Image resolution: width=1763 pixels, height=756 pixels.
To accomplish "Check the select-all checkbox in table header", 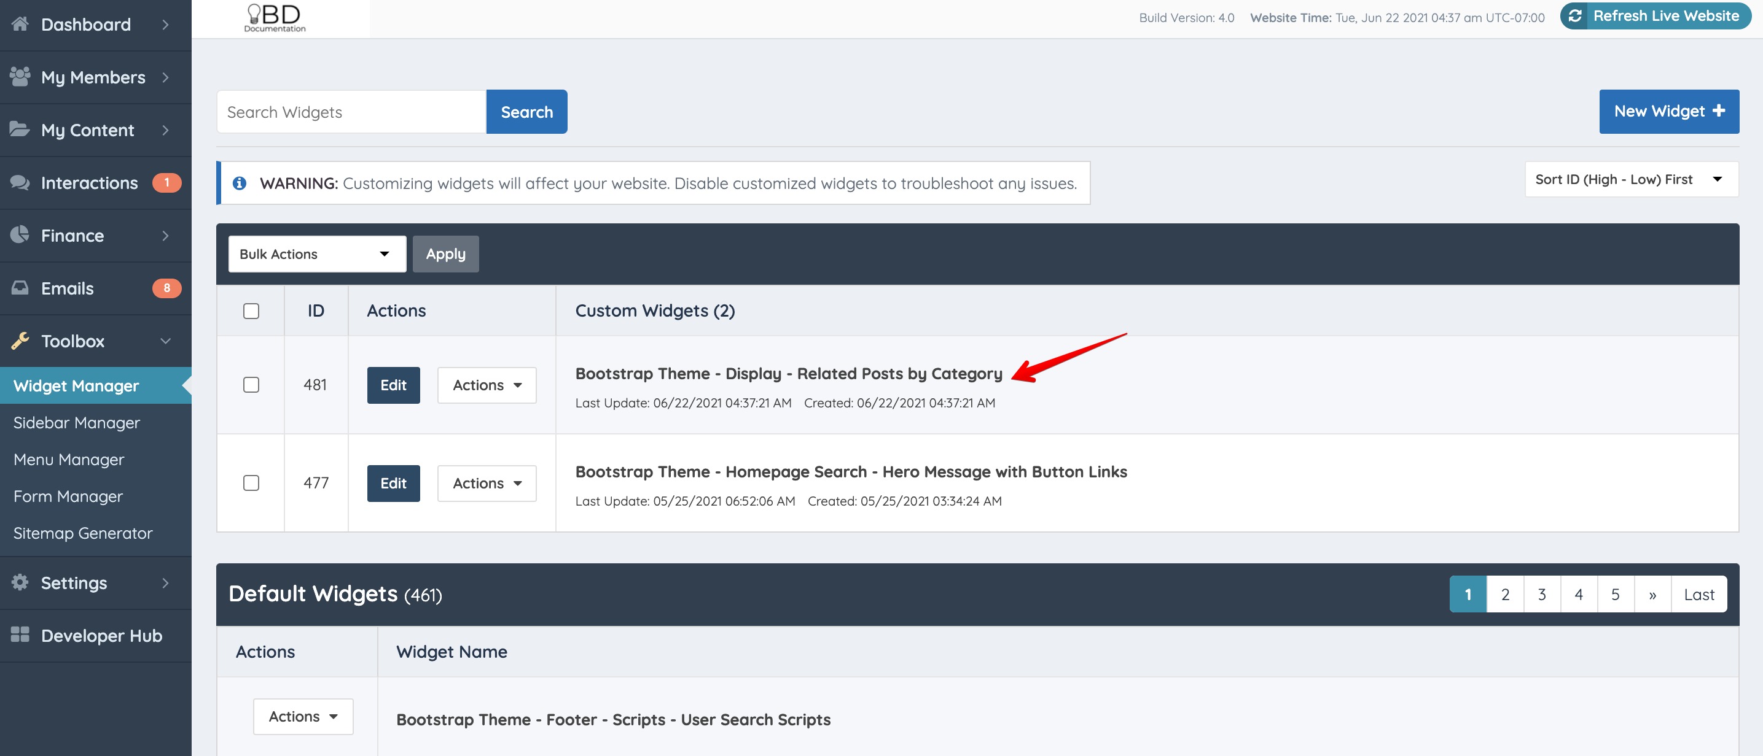I will click(251, 311).
